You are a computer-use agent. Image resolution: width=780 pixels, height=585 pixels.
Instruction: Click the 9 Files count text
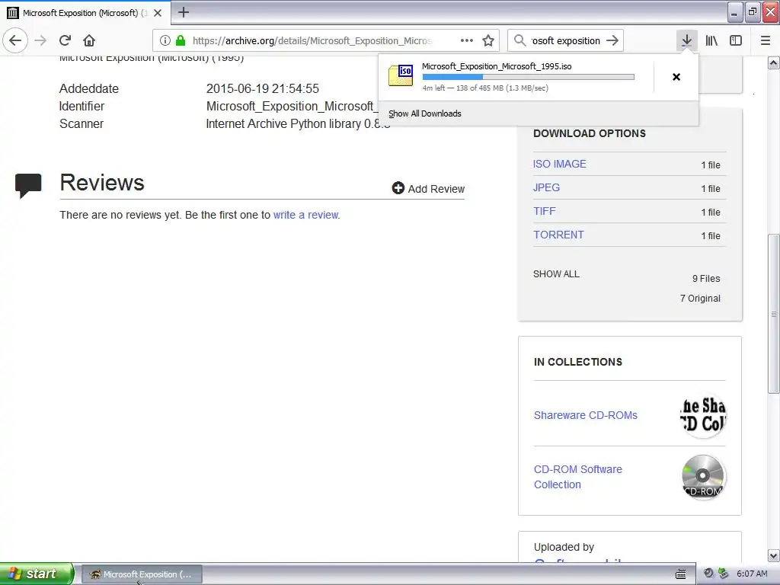(x=706, y=279)
